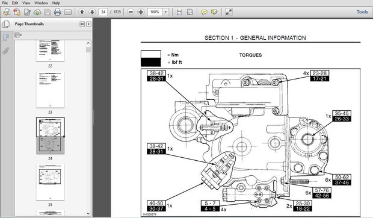Click the Export PDF toolbar icon
The height and width of the screenshot is (218, 373).
(x=17, y=12)
